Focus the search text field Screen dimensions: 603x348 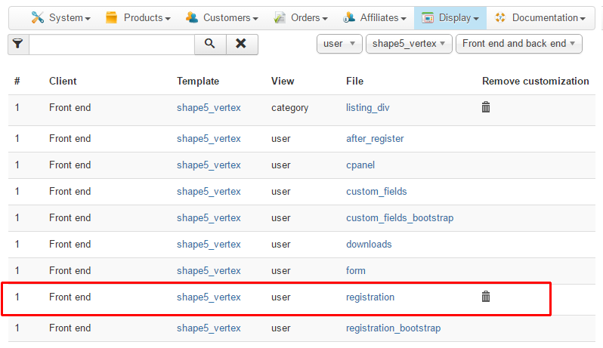point(112,45)
